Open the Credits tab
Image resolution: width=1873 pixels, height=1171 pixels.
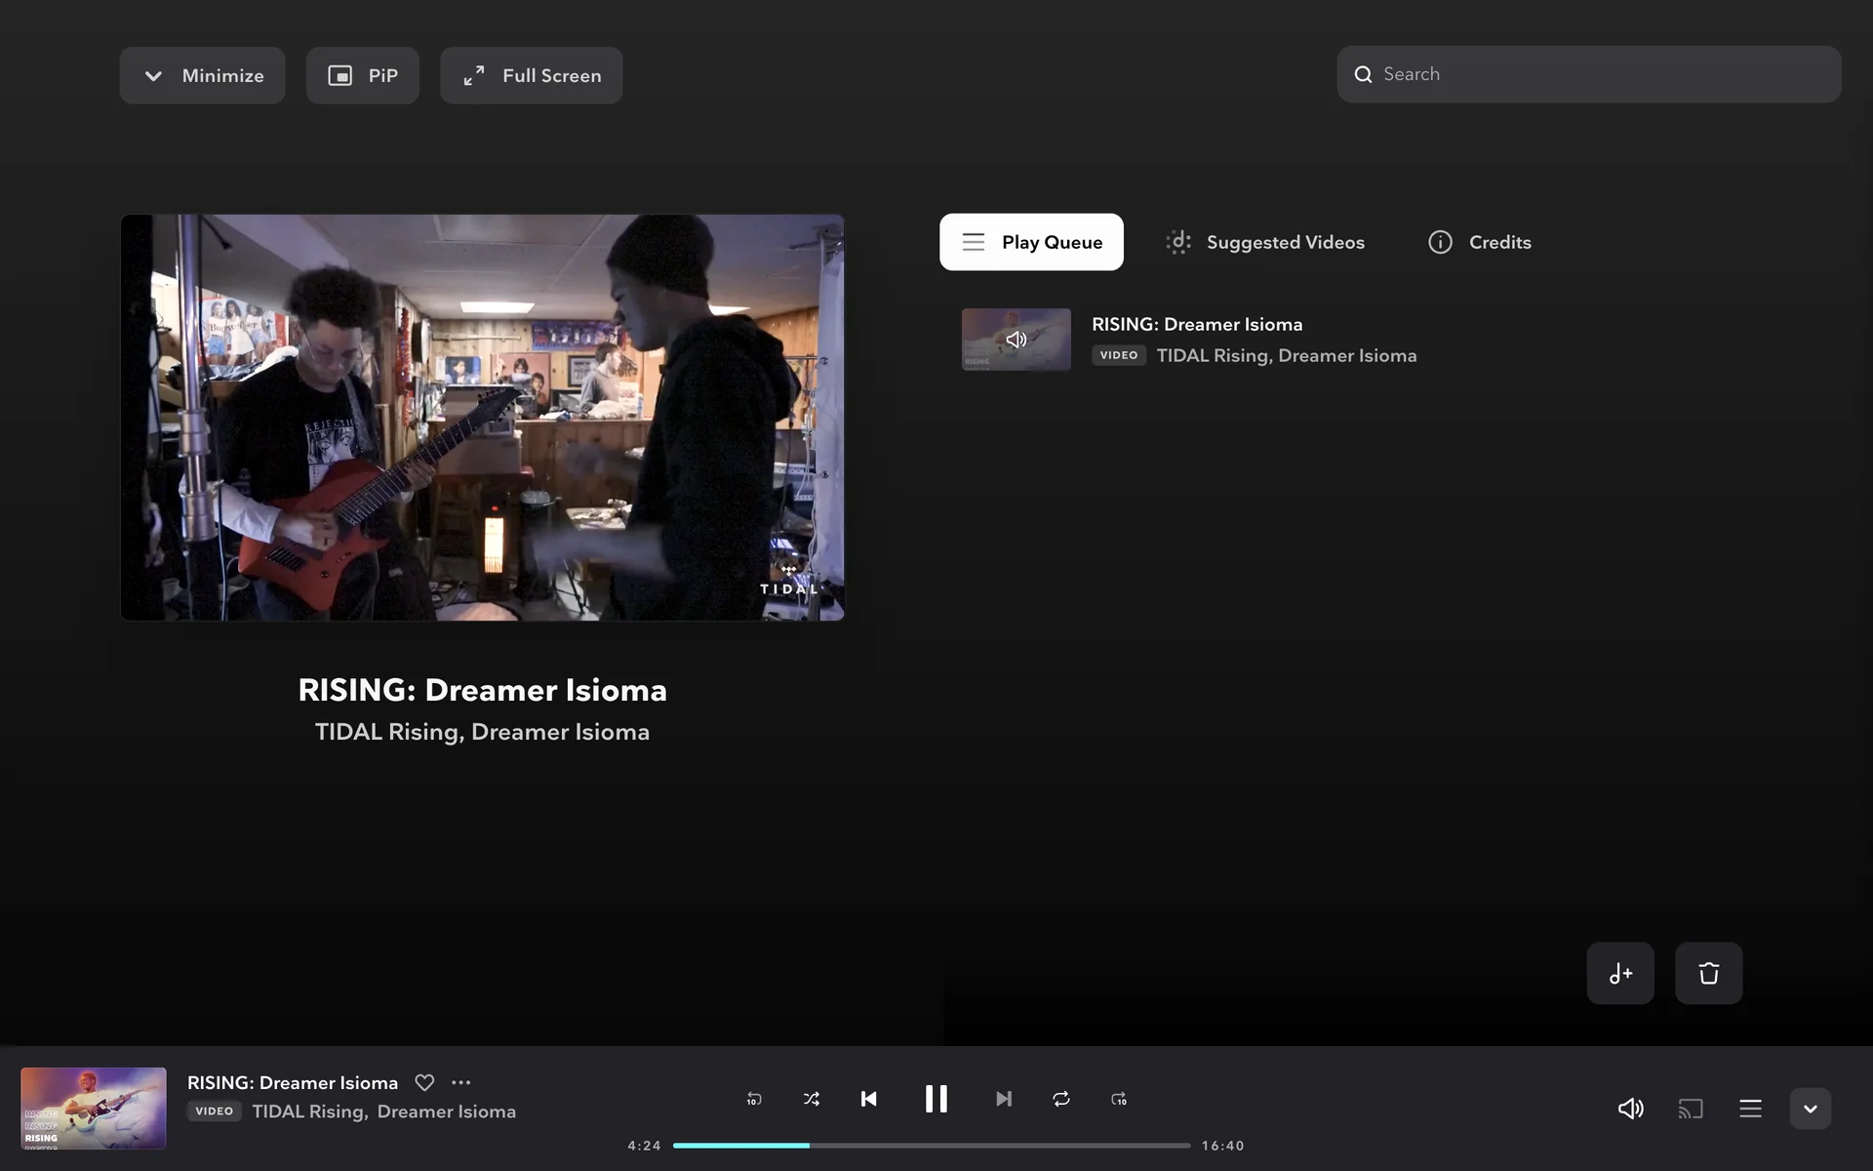coord(1480,242)
